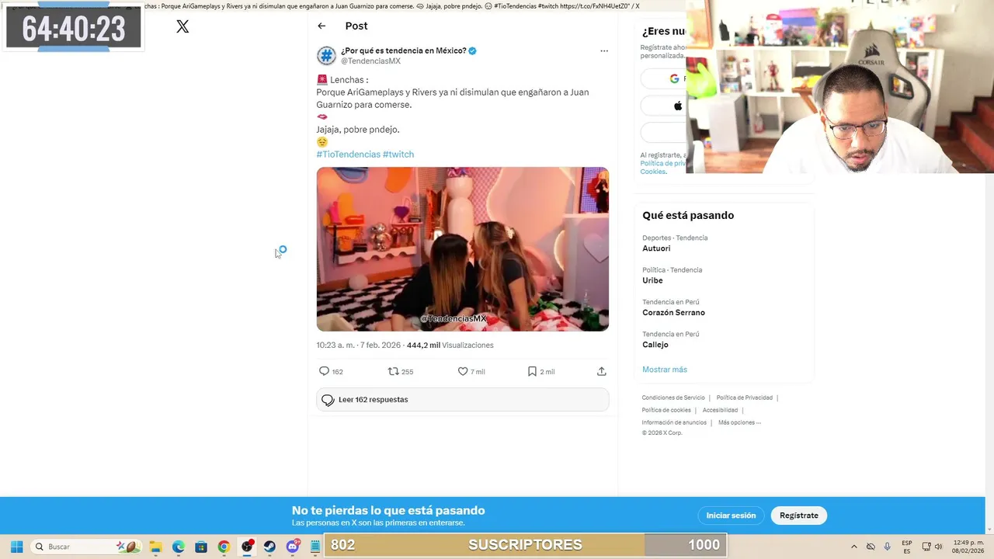Click the Iniciar sesión button
Screen dimensions: 994x559
[731, 516]
